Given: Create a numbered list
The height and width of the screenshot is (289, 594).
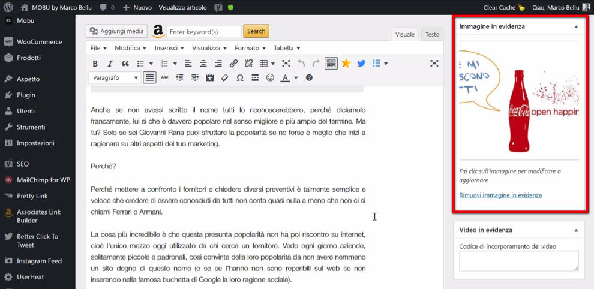Looking at the screenshot, I should pos(165,63).
